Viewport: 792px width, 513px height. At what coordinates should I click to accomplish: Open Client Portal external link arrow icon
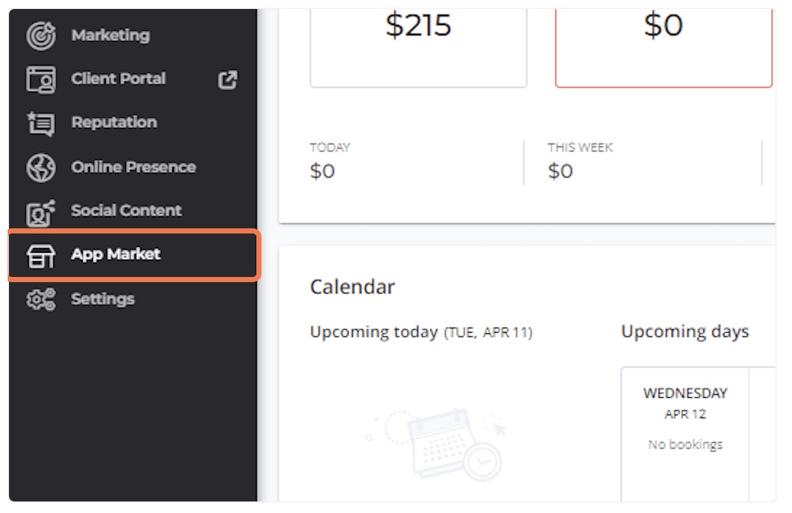[227, 80]
